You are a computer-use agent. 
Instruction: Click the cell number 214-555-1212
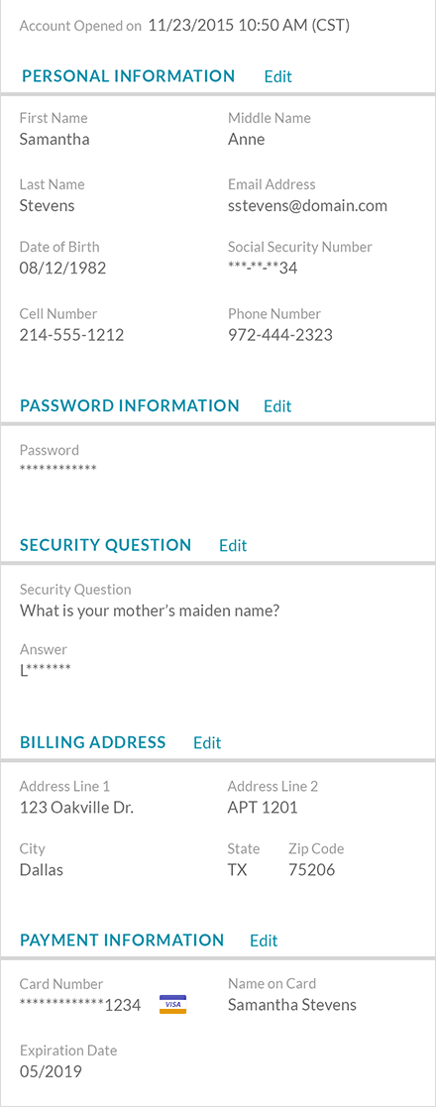[71, 335]
